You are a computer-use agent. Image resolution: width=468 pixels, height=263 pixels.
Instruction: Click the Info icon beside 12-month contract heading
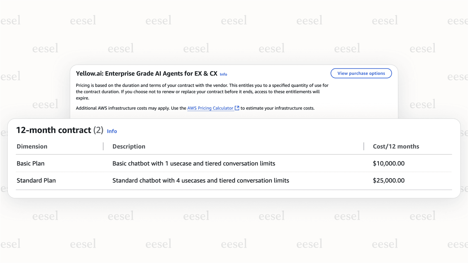click(112, 131)
